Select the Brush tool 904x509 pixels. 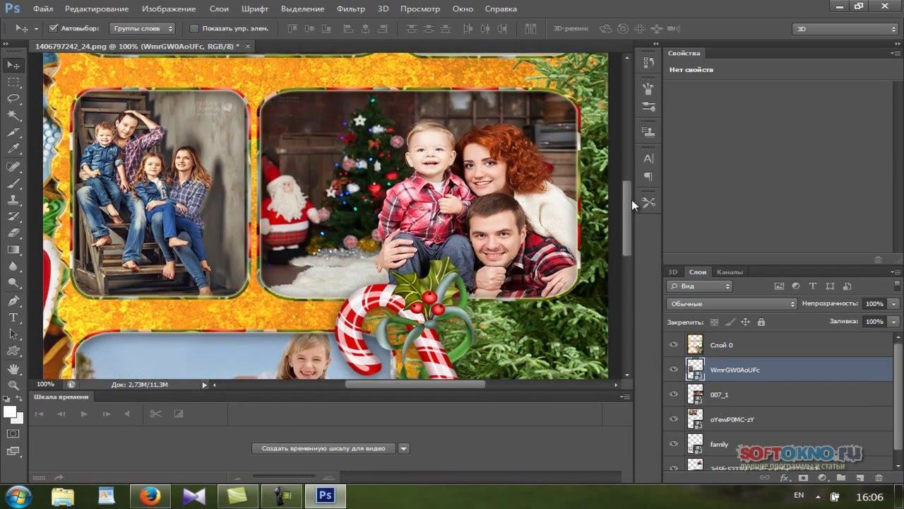pyautogui.click(x=13, y=183)
